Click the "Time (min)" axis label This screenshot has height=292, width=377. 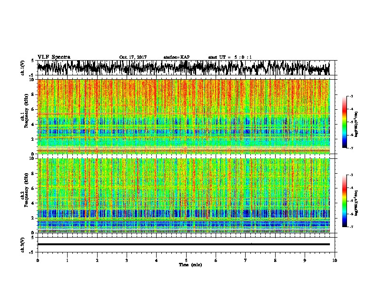[x=190, y=265]
